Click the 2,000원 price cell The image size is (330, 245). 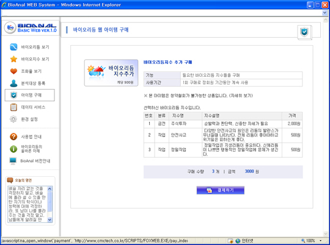pyautogui.click(x=292, y=124)
